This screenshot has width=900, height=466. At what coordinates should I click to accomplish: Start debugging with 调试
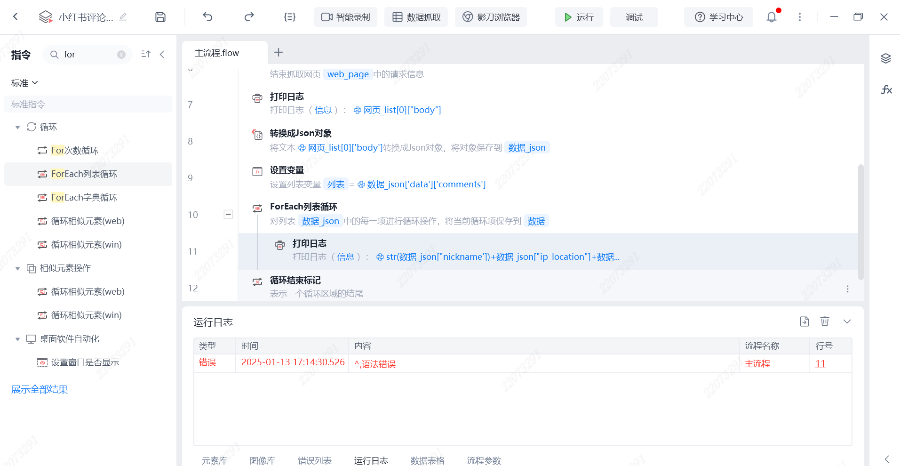coord(634,17)
